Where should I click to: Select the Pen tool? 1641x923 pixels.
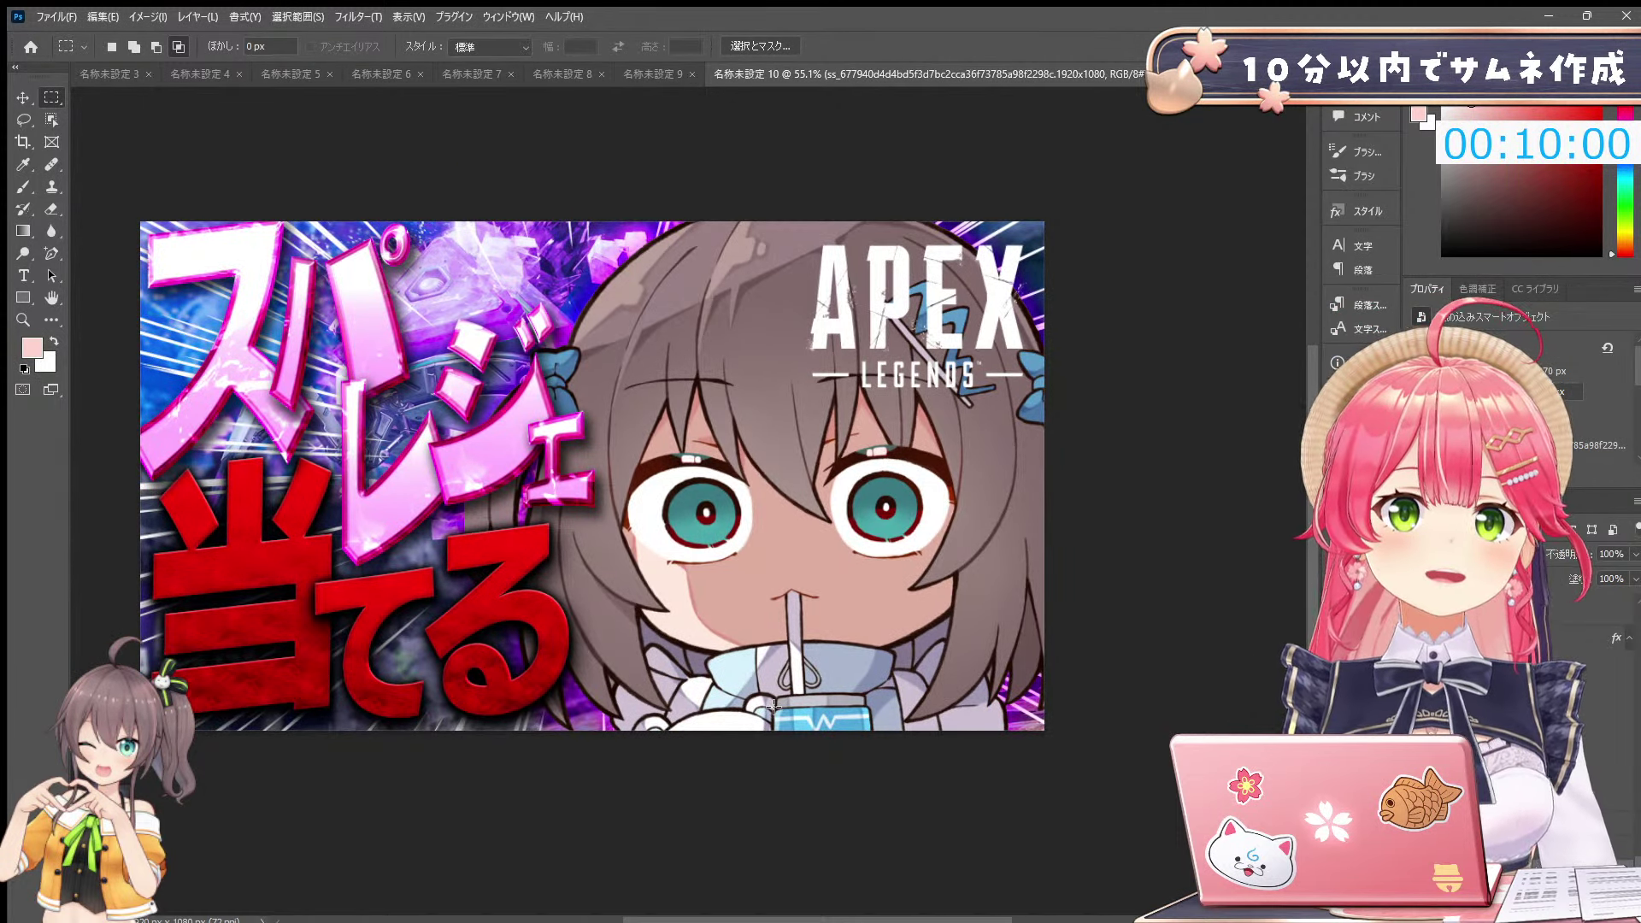tap(52, 253)
